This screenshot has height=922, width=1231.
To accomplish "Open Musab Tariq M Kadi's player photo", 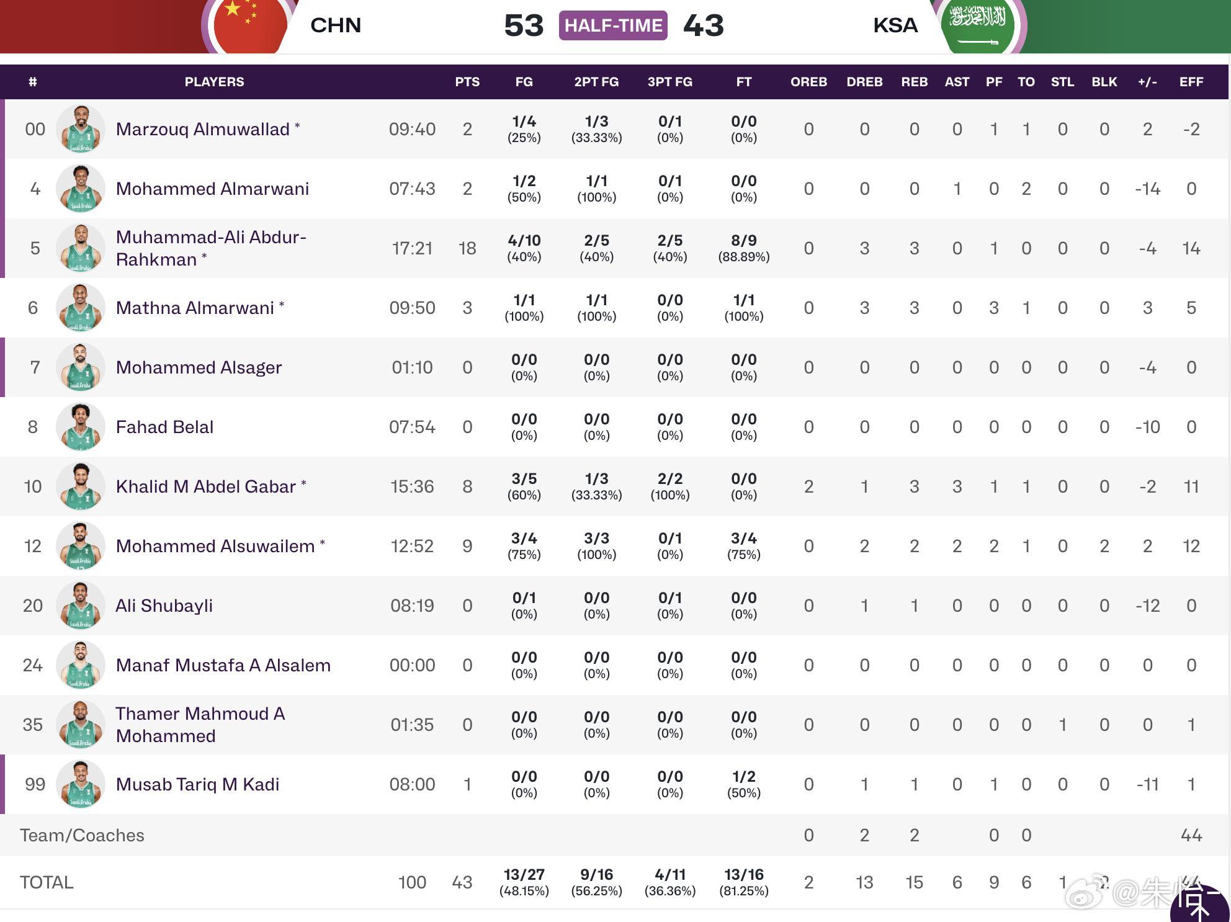I will pos(81,784).
